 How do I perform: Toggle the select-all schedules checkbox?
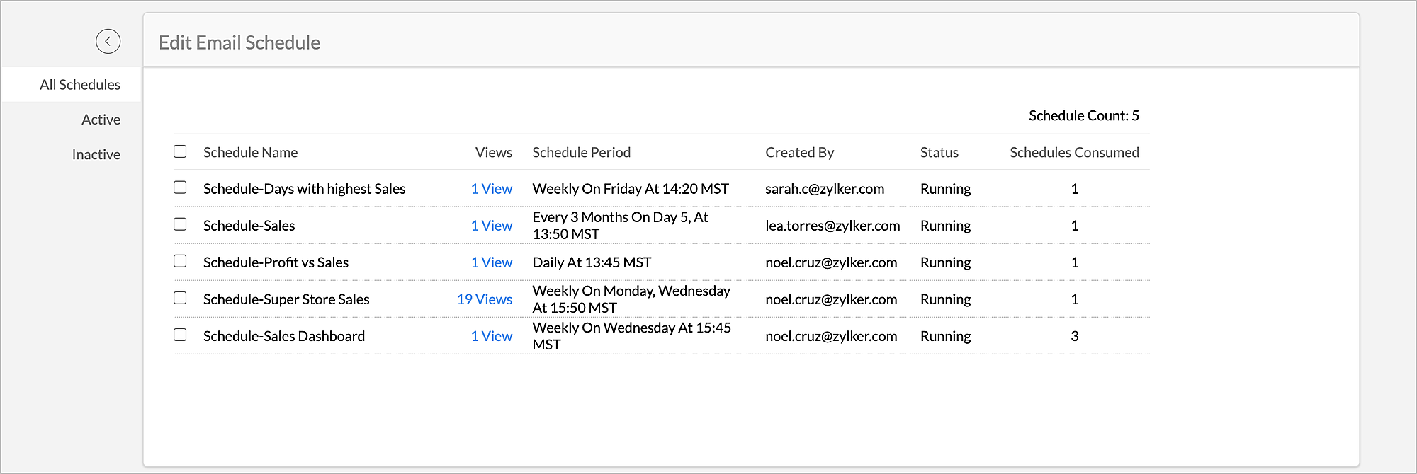[x=180, y=151]
